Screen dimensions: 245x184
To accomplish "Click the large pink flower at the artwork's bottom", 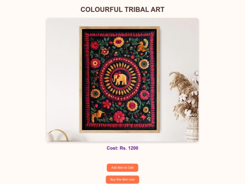I will point(119,117).
